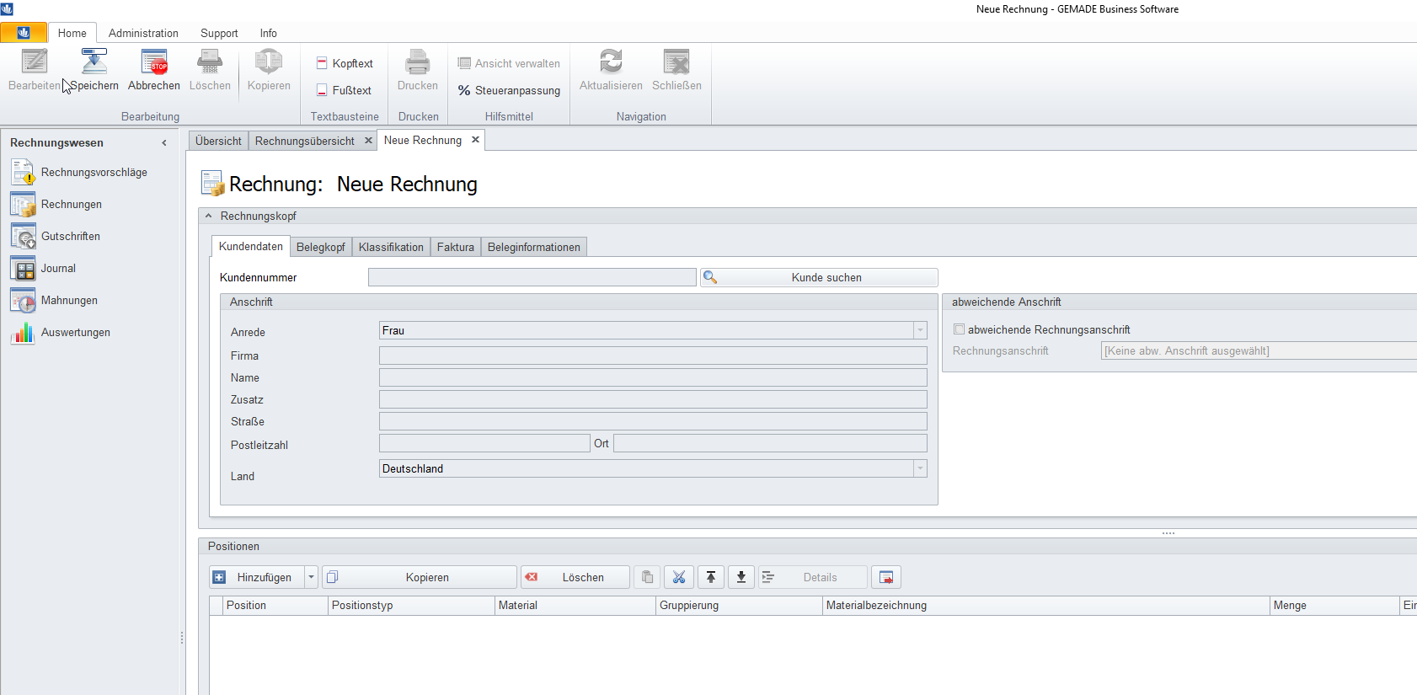The width and height of the screenshot is (1417, 695).
Task: Collapse the Rechnungswesen sidebar panel
Action: 164,143
